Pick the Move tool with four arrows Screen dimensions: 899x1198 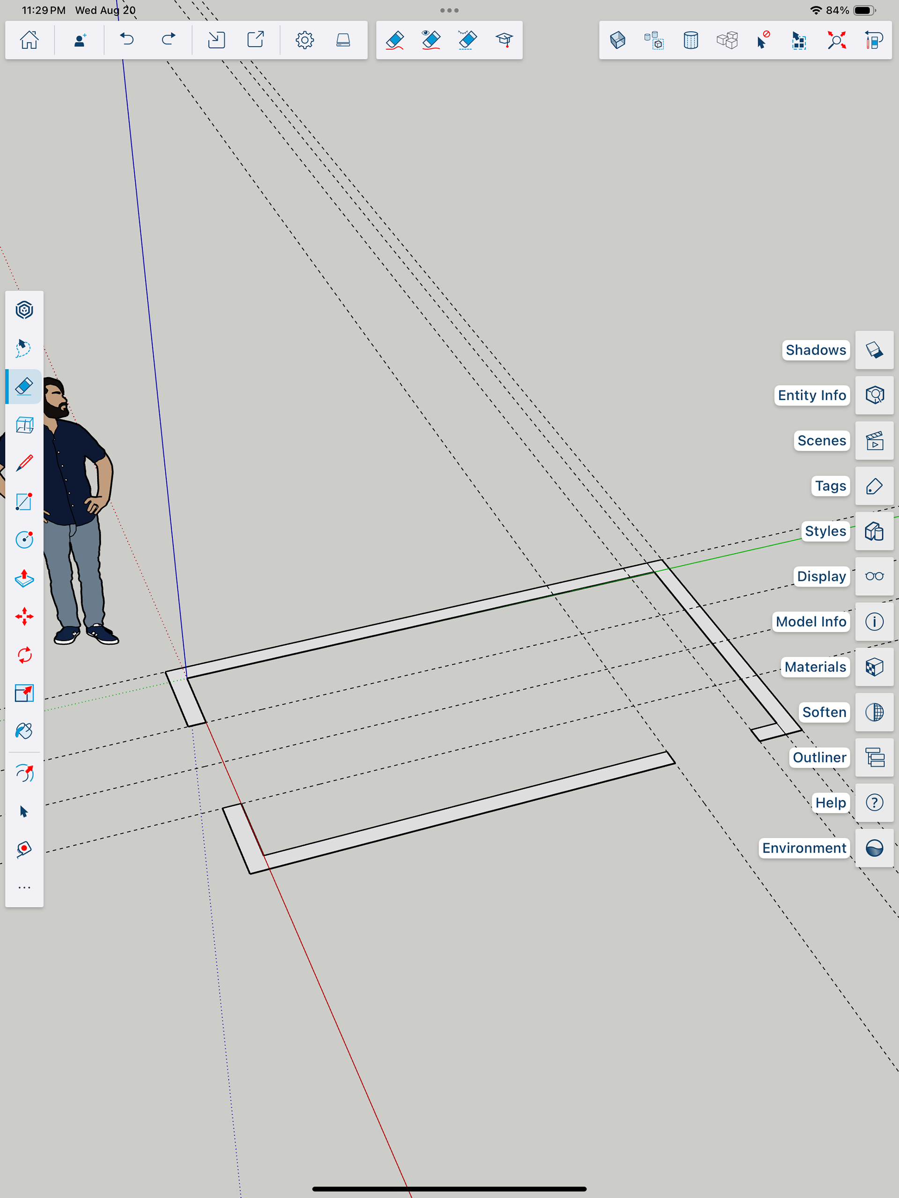coord(24,617)
